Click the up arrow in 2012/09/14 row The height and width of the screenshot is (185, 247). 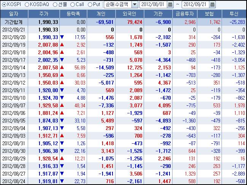click(x=62, y=67)
